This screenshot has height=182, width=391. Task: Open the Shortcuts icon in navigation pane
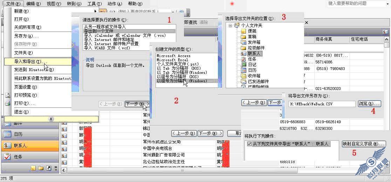(x=49, y=168)
